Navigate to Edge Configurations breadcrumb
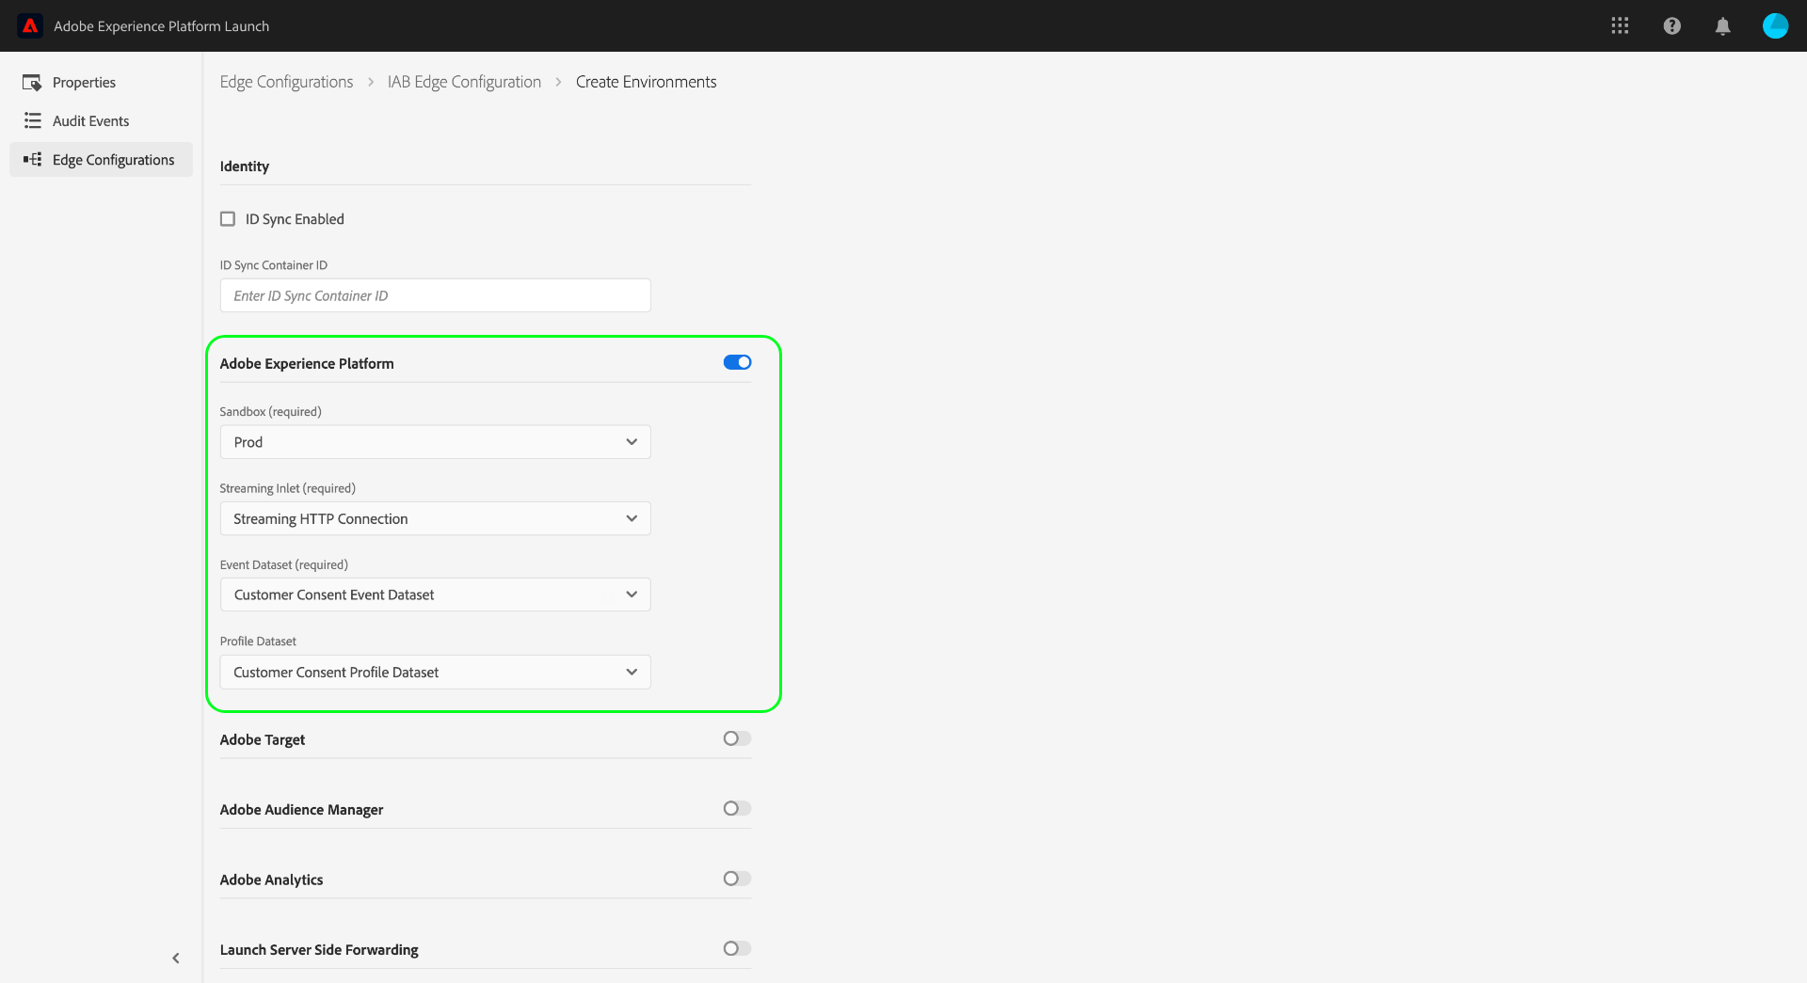This screenshot has width=1807, height=983. (x=286, y=82)
